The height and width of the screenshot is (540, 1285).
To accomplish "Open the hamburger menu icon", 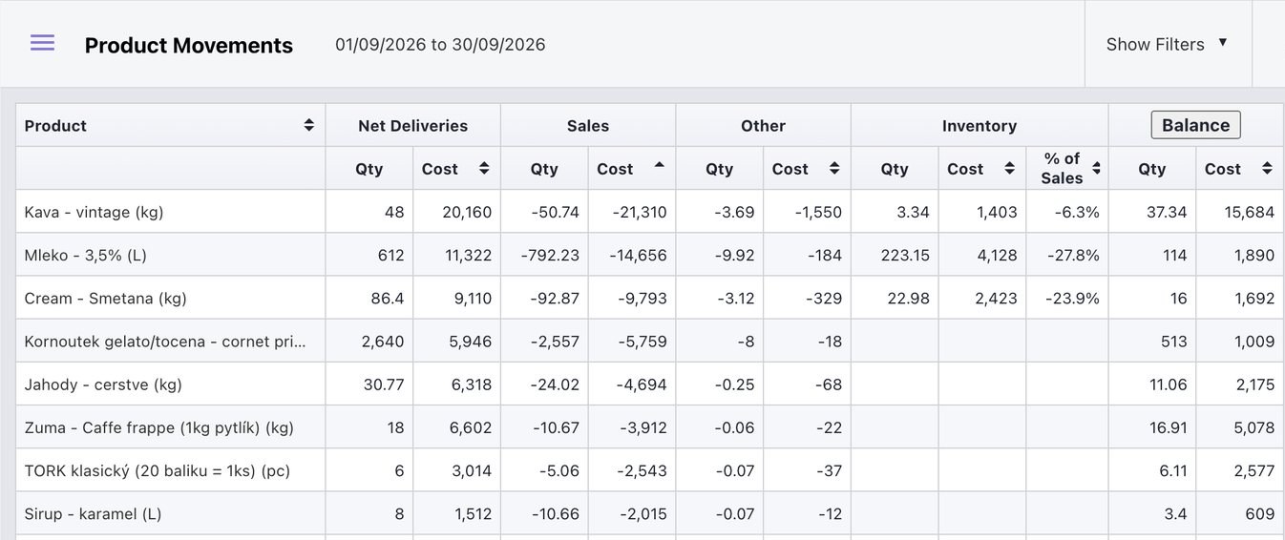I will tap(42, 43).
